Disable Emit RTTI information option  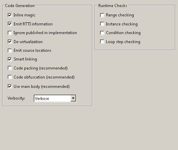(x=10, y=24)
